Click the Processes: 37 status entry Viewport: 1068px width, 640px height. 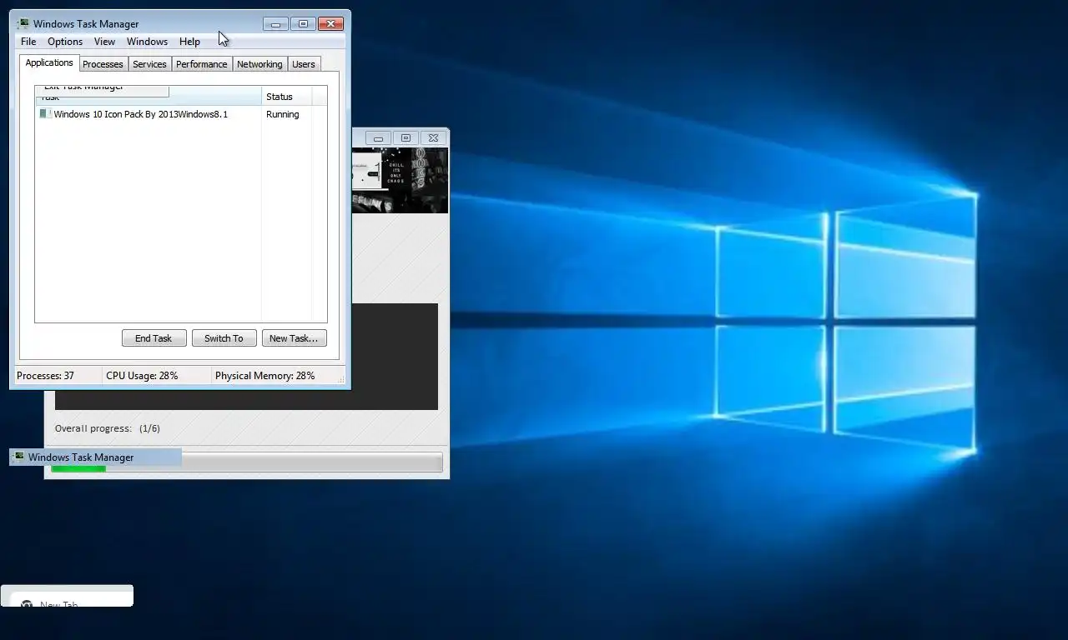[45, 376]
